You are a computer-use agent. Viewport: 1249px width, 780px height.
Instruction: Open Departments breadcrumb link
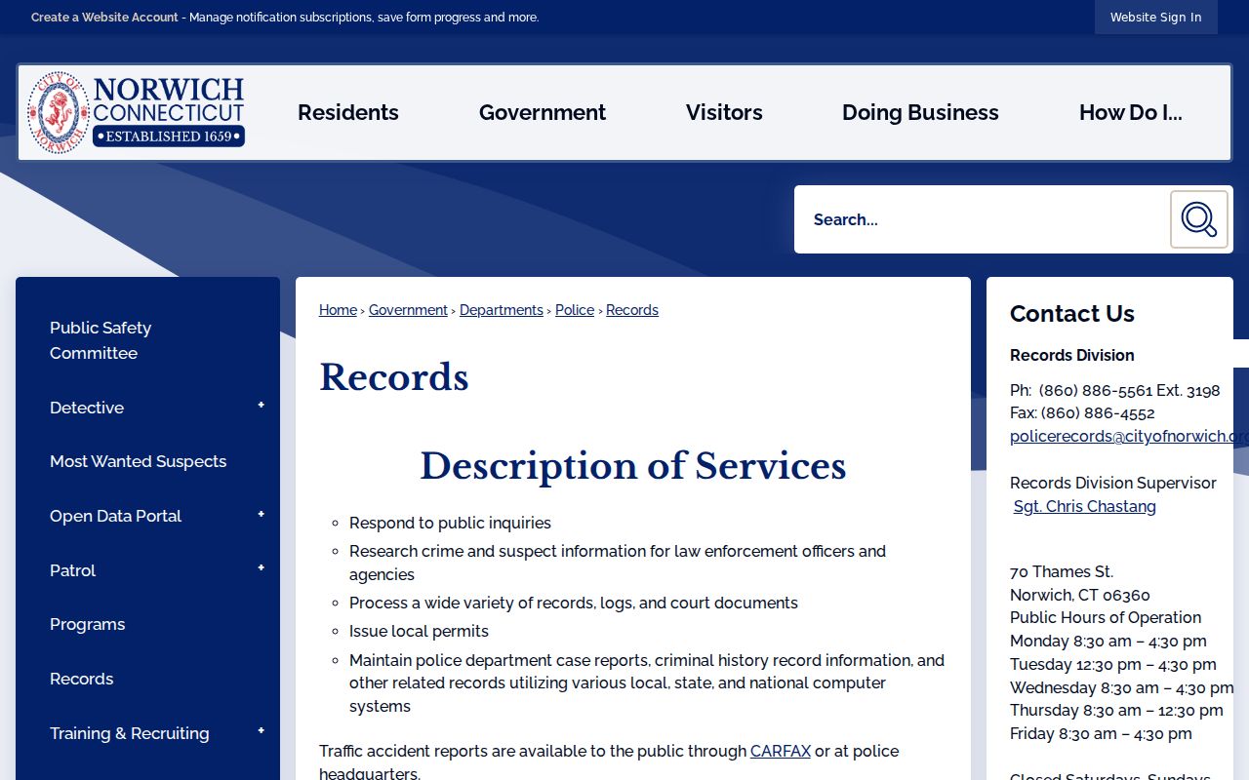tap(502, 310)
